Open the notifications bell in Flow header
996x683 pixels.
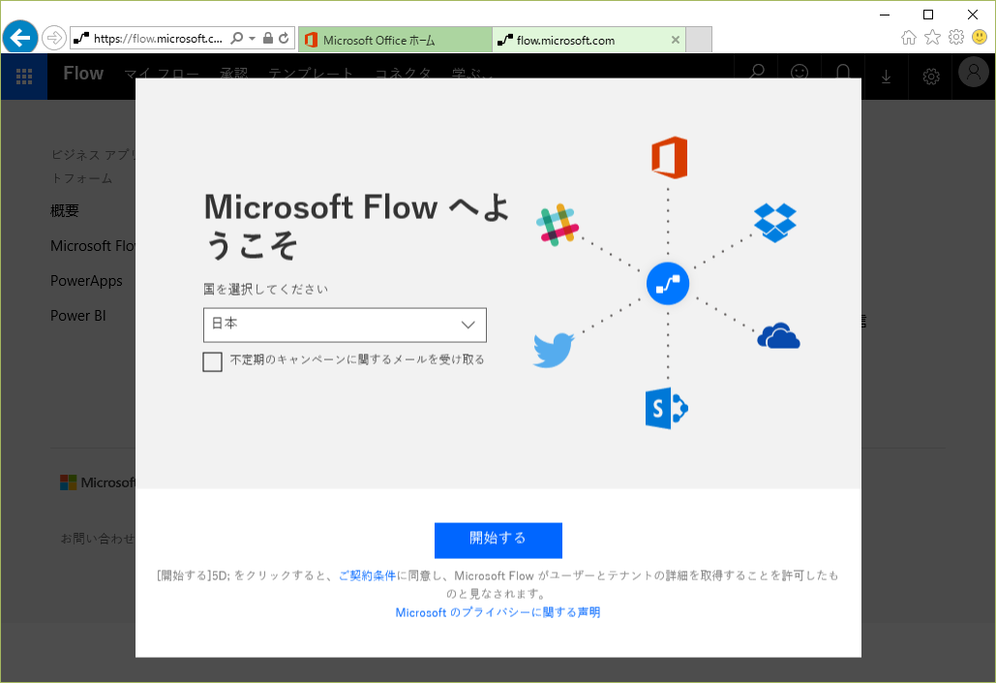tap(843, 72)
